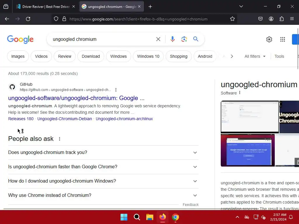The image size is (299, 224).
Task: Send Feedback on People also ask
Action: pos(191,205)
